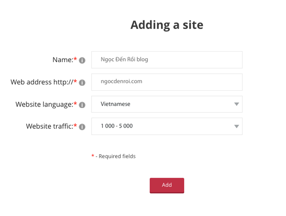Viewport: 286px width, 216px height.
Task: Click the Website language dropdown arrow
Action: (x=236, y=104)
